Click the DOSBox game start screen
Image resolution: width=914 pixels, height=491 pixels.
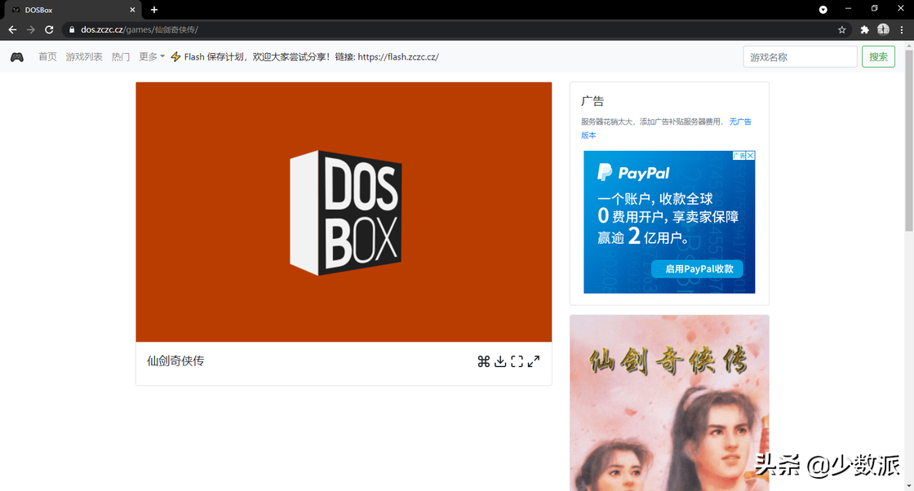[344, 212]
